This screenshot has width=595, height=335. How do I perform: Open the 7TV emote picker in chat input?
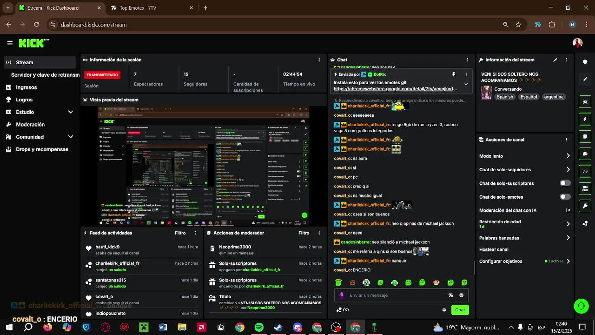click(x=450, y=295)
